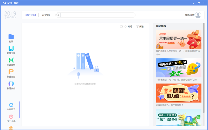
Task: Click inside the document search field
Action: (97, 15)
